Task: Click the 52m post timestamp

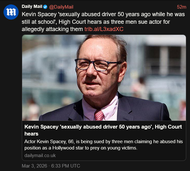Action: click(x=181, y=7)
